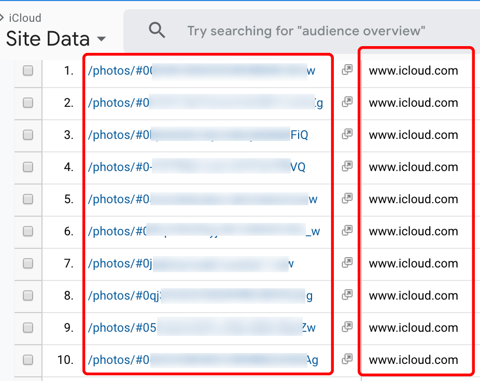Select www.icloud.com hostname in row 10
The width and height of the screenshot is (480, 381).
click(413, 360)
